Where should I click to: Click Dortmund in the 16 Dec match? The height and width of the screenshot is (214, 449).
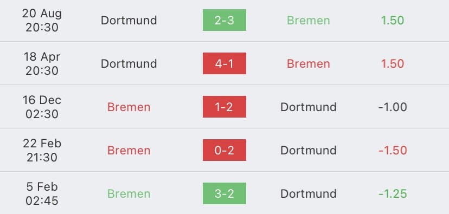click(x=309, y=107)
